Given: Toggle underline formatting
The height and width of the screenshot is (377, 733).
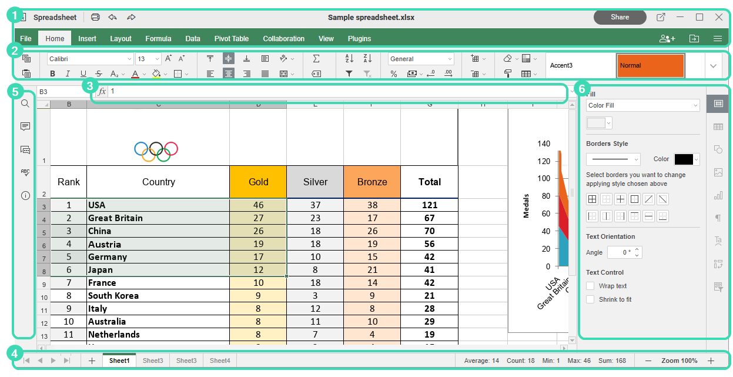Looking at the screenshot, I should pos(83,74).
